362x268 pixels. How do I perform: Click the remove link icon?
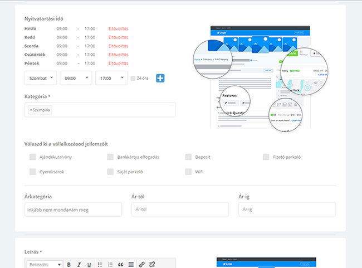(151, 264)
